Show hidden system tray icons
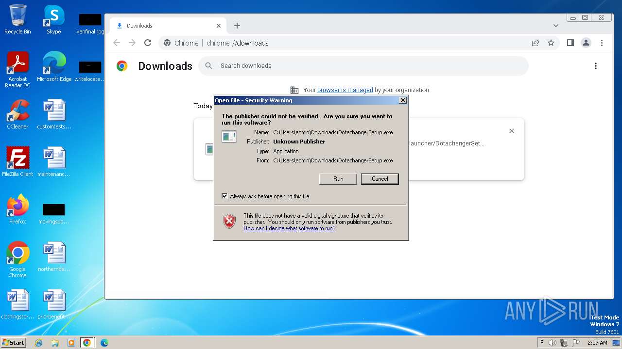 point(542,343)
